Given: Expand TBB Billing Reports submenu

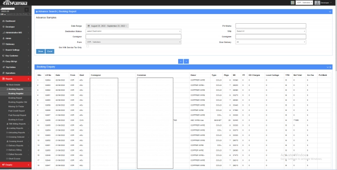Looking at the screenshot, I should pos(16,124).
